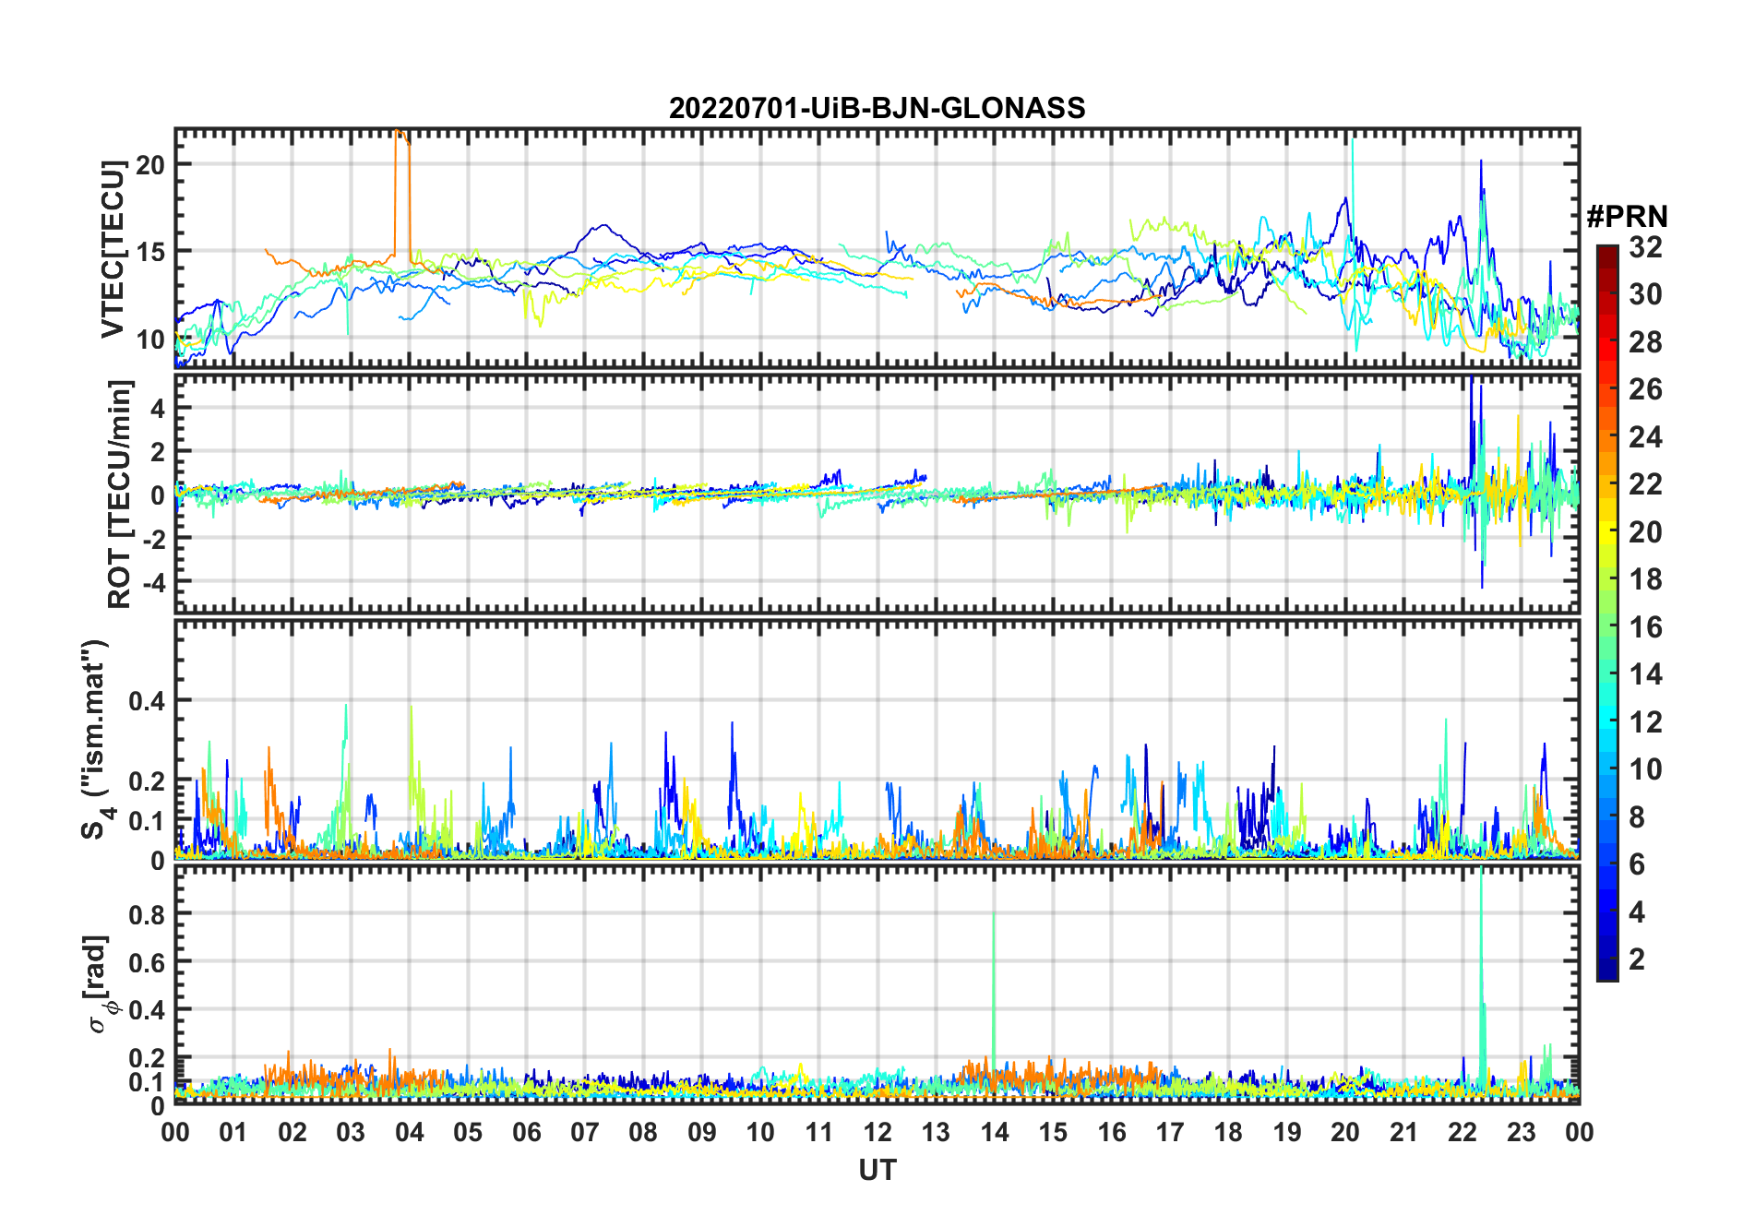Click sigma phi axis tick label 0.6
The image size is (1755, 1227).
pos(147,962)
